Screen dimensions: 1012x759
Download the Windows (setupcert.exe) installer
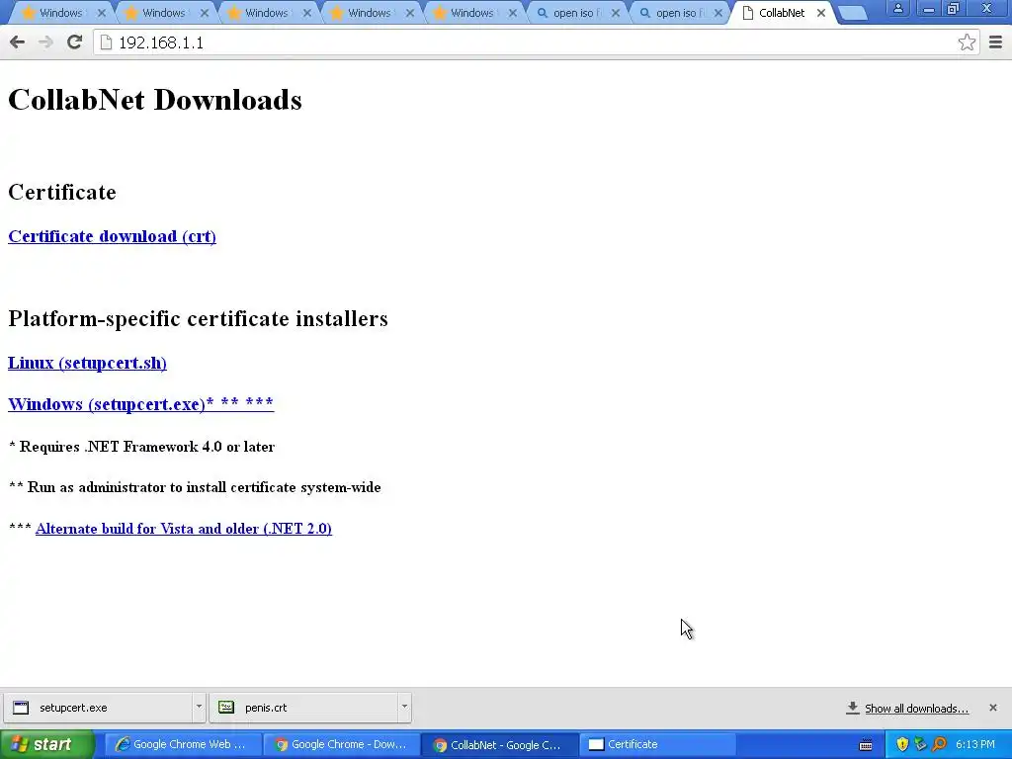(140, 404)
